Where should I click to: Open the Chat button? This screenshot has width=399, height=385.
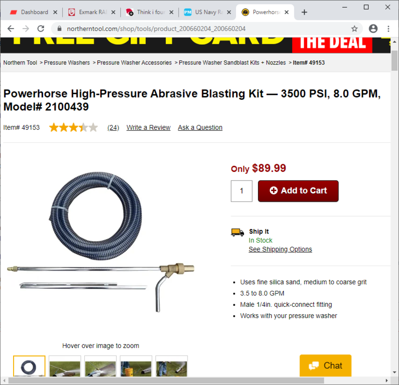point(325,365)
